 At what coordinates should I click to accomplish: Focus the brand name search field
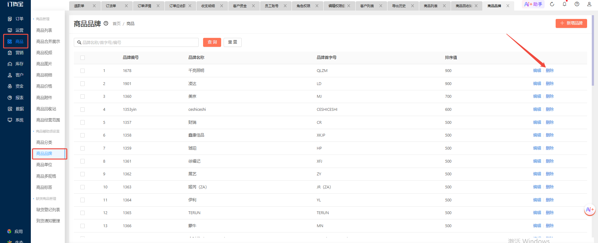(136, 42)
